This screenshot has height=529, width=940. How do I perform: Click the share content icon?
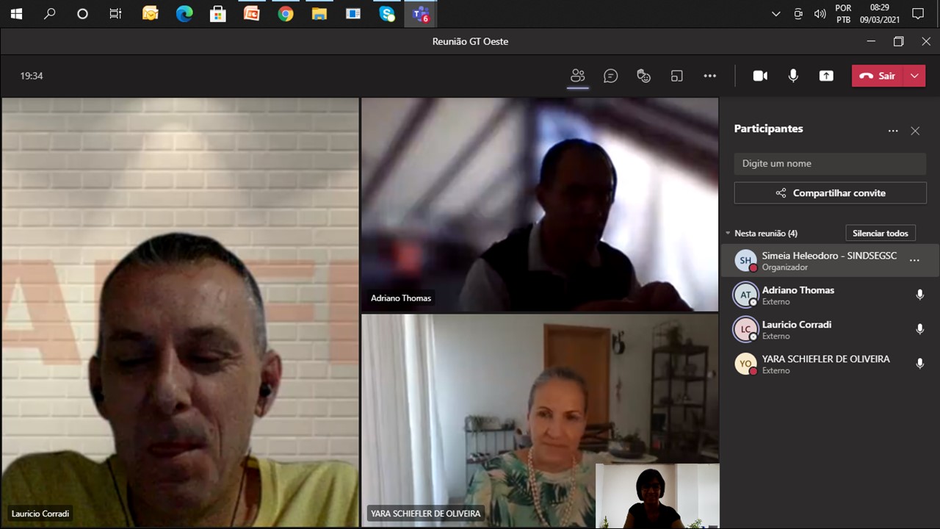[826, 76]
